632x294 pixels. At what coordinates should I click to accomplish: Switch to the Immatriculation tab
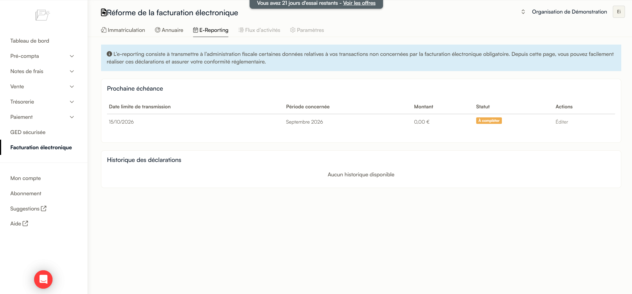point(123,30)
